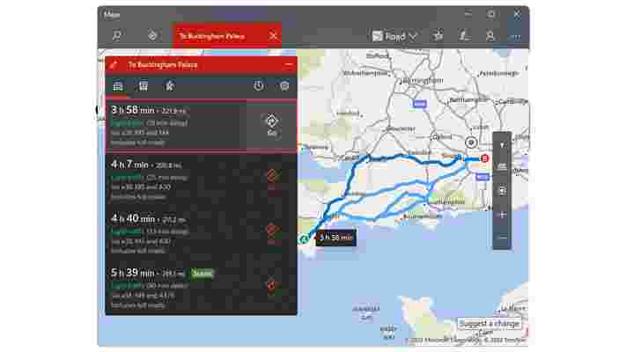Open the user account profile icon
The width and height of the screenshot is (626, 352).
(490, 36)
